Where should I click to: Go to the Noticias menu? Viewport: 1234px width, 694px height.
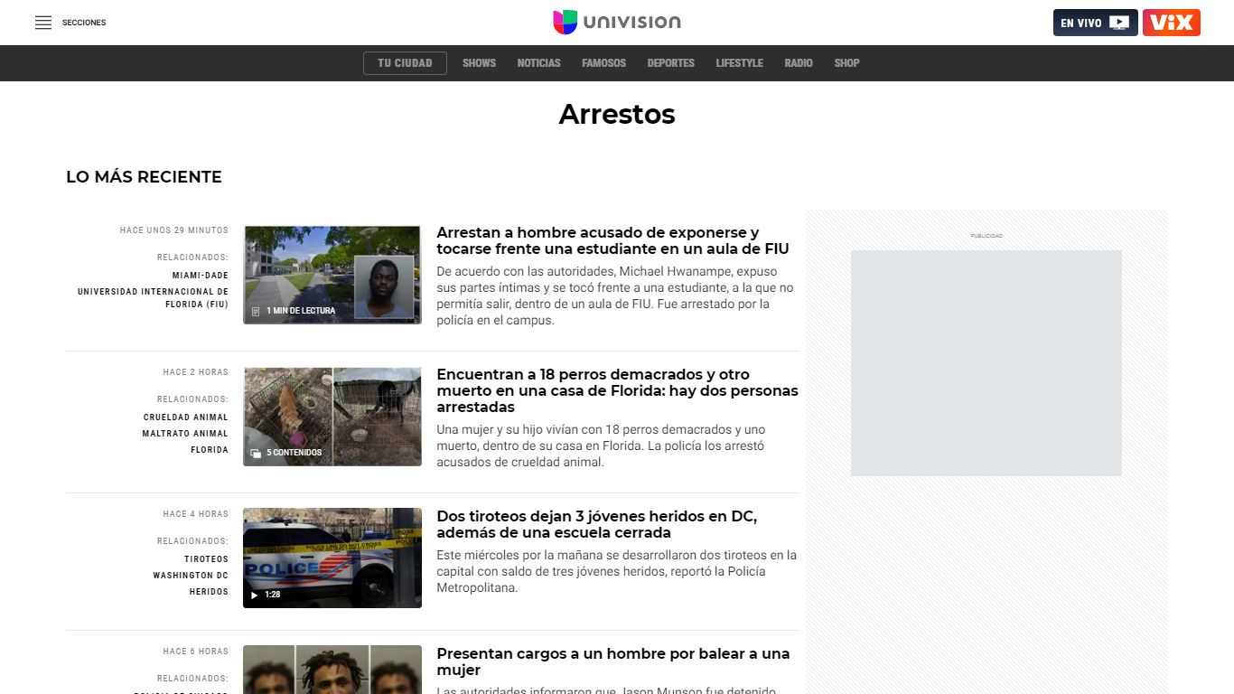click(x=538, y=63)
